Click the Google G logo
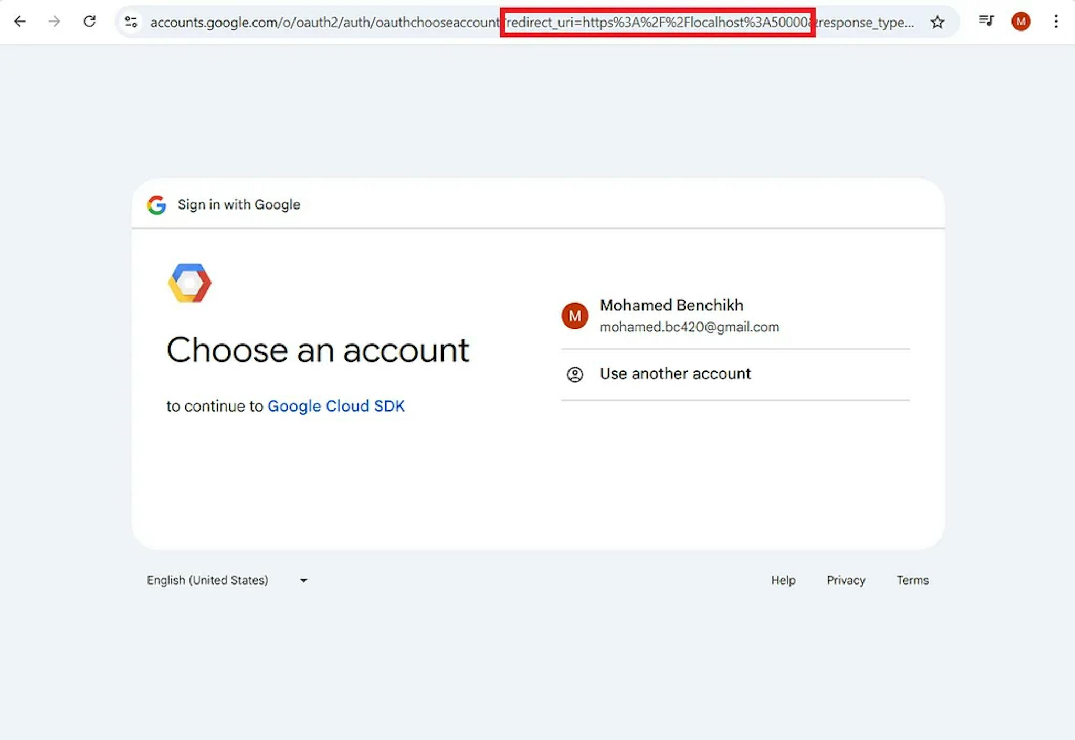Image resolution: width=1075 pixels, height=740 pixels. tap(156, 205)
